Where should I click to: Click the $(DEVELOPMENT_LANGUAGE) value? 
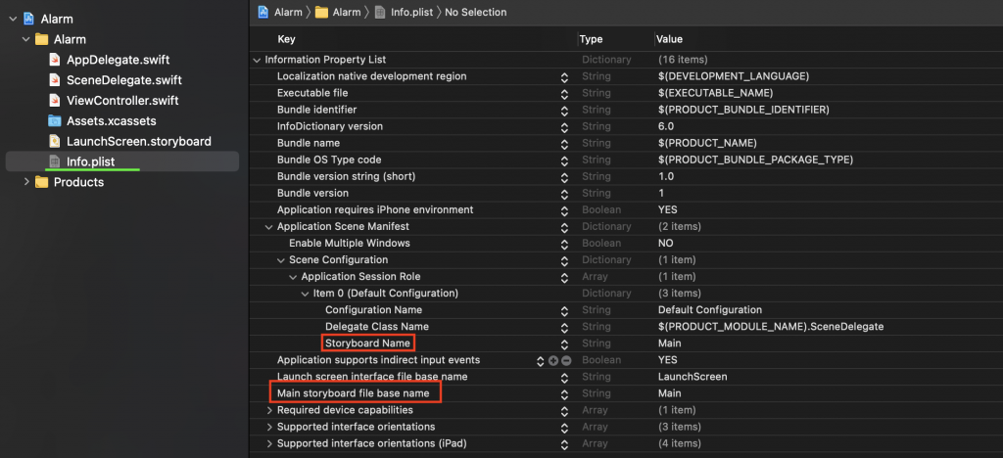(x=734, y=76)
